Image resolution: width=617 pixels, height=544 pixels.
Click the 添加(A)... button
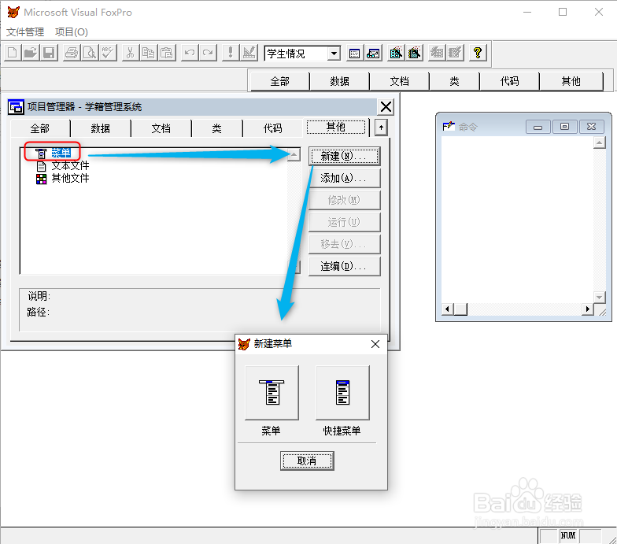coord(345,178)
